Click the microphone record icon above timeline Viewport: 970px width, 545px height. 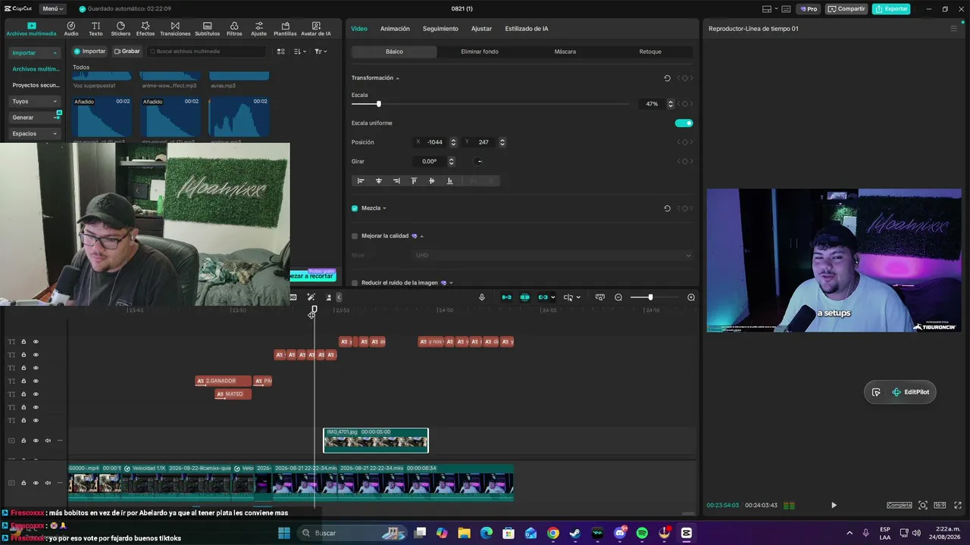[x=481, y=297]
